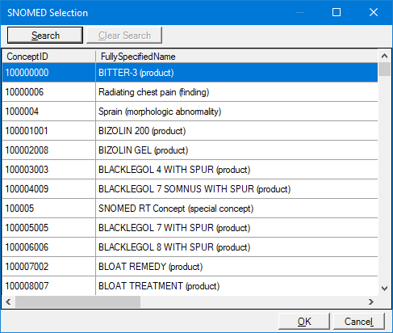Click the vertical scrollbar down arrow
Image resolution: width=393 pixels, height=333 pixels.
(x=384, y=289)
